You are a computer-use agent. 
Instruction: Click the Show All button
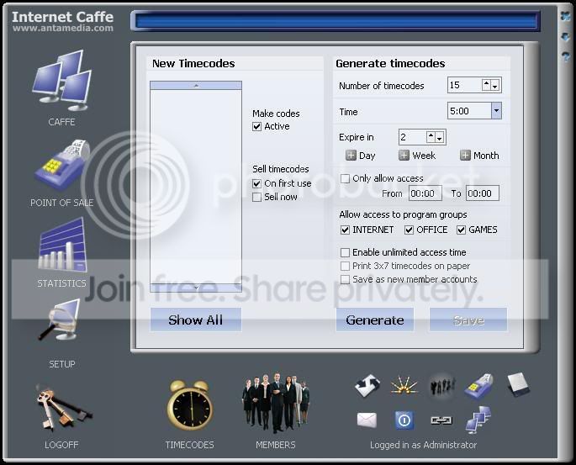click(x=196, y=320)
